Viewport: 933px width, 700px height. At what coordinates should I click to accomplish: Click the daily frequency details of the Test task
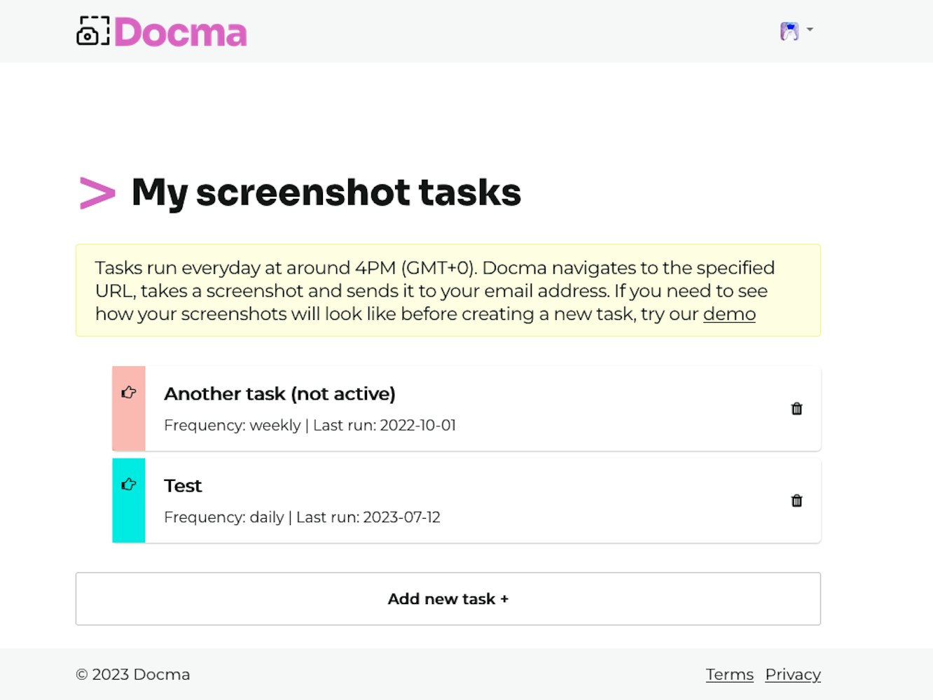[302, 517]
